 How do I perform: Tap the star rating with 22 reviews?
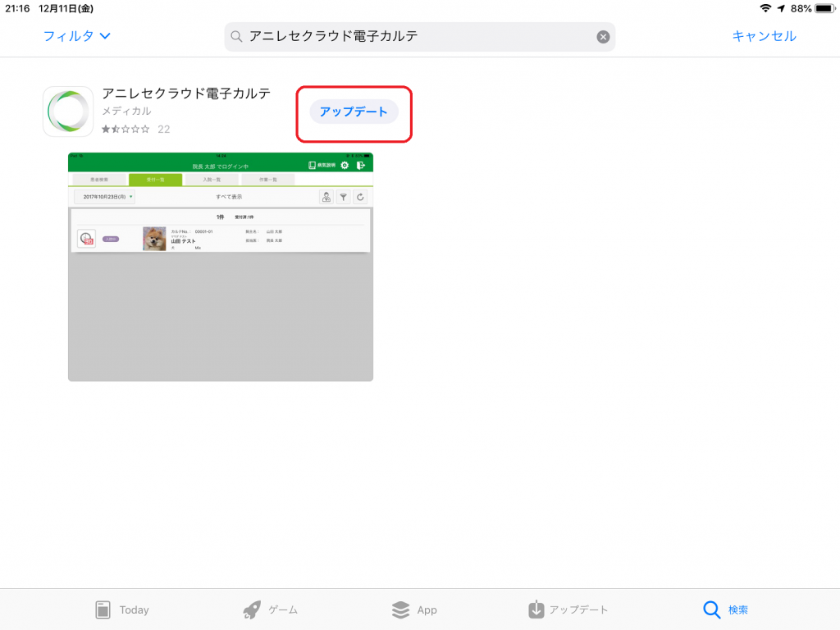click(x=135, y=129)
